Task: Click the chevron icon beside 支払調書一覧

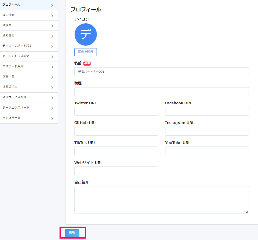Action: 52,119
